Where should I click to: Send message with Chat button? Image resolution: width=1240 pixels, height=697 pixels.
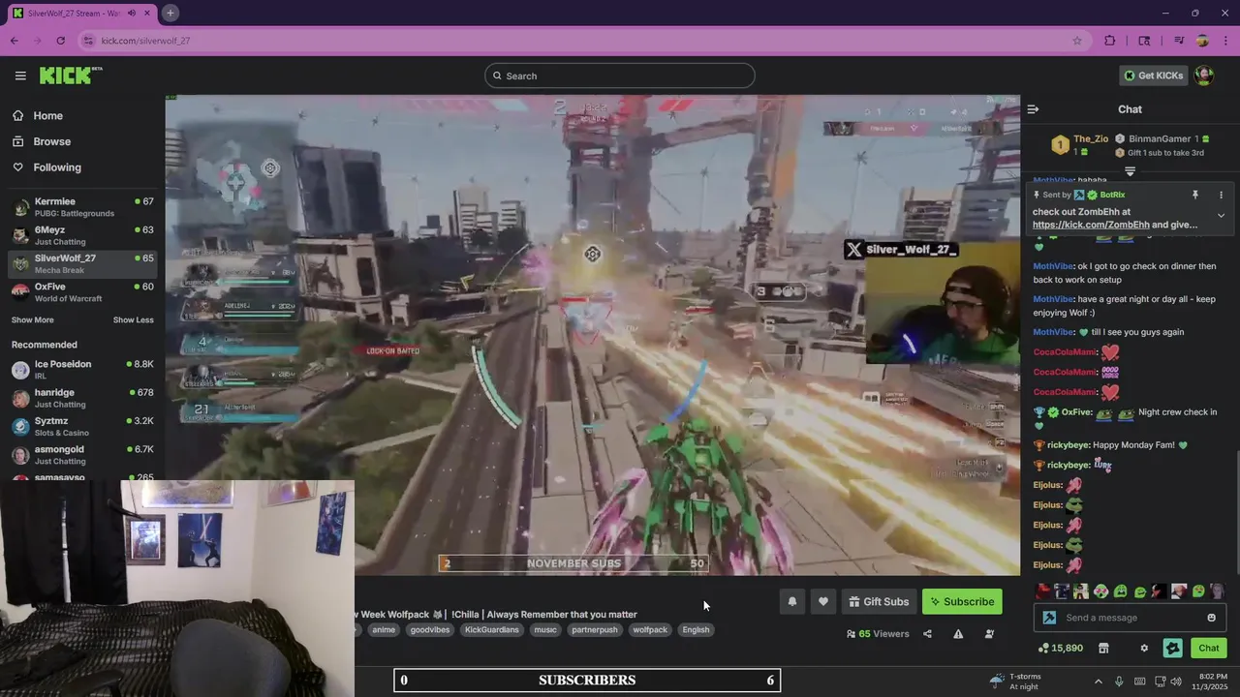(1208, 648)
